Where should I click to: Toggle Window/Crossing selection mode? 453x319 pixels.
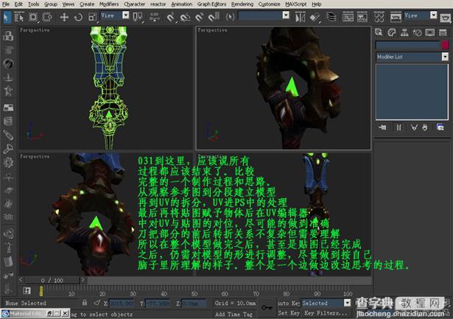pyautogui.click(x=47, y=18)
